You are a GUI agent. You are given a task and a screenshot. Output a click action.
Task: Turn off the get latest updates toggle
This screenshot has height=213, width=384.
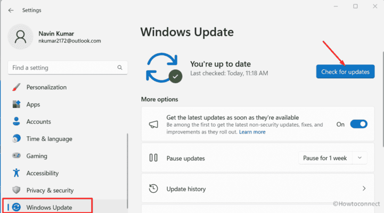tap(359, 124)
